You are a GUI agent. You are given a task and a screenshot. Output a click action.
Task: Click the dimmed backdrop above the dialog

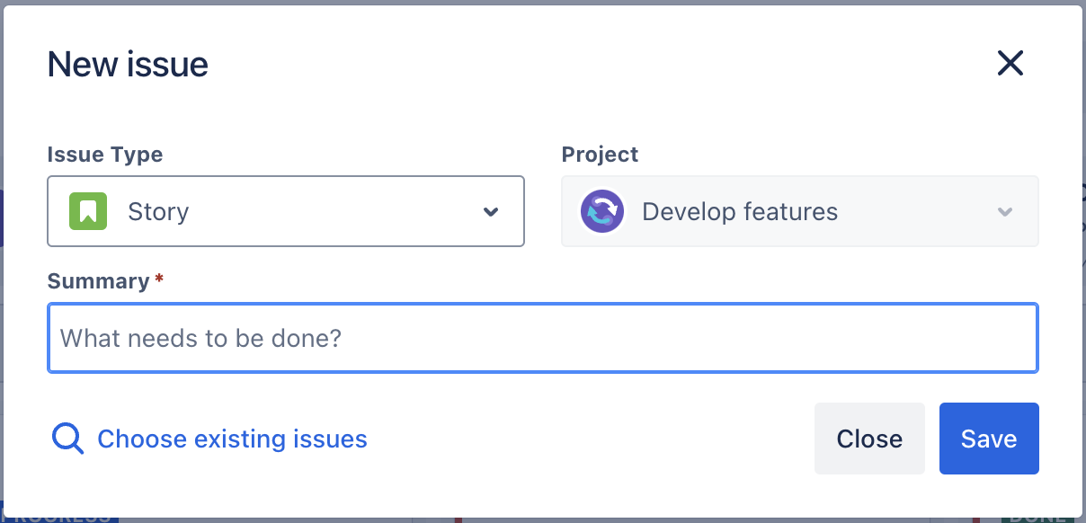coord(539,2)
